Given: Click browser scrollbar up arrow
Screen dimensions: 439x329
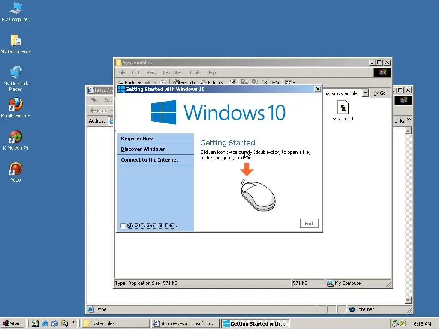Looking at the screenshot, I should (408, 131).
